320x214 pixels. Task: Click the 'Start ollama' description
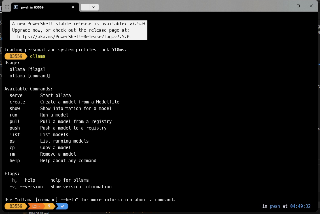[56, 96]
